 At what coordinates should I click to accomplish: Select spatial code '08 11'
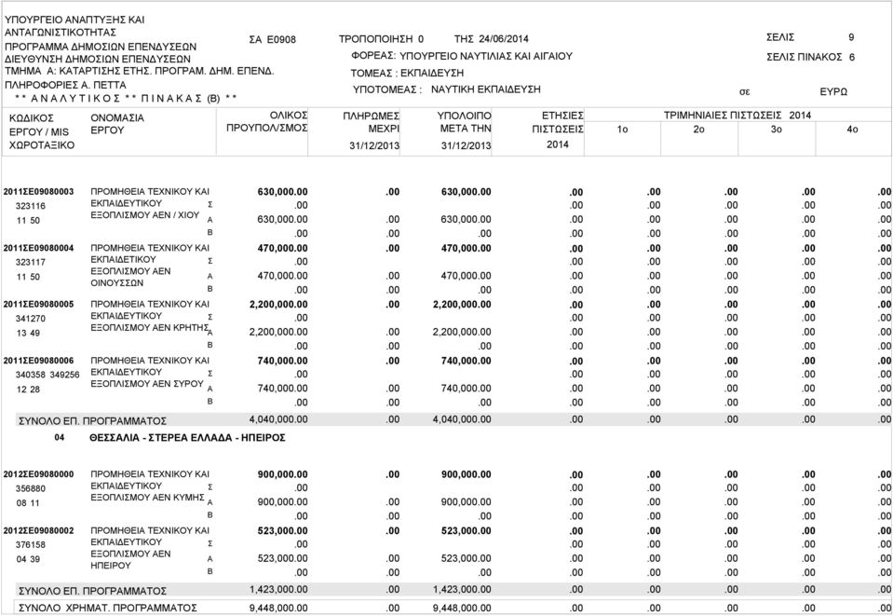point(28,503)
